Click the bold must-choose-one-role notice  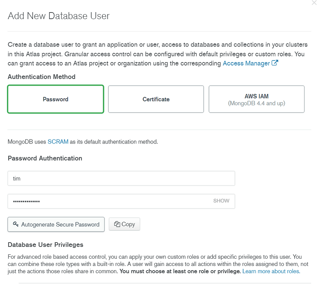(180, 271)
